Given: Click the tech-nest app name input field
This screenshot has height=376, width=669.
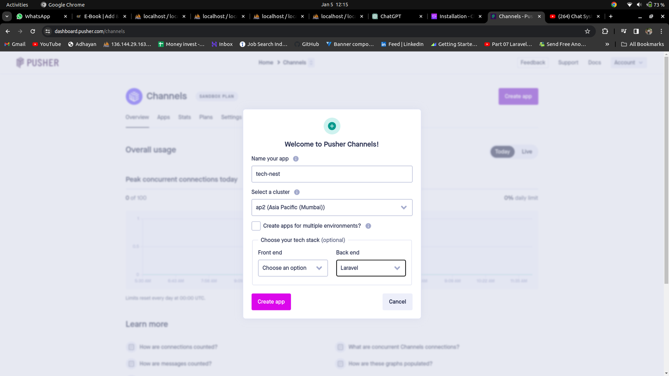Looking at the screenshot, I should [x=332, y=174].
